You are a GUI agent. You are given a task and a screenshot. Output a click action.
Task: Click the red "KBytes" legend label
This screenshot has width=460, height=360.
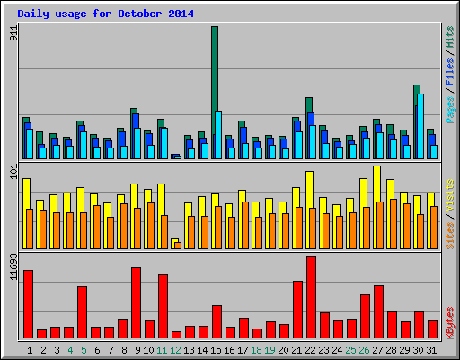pos(450,323)
